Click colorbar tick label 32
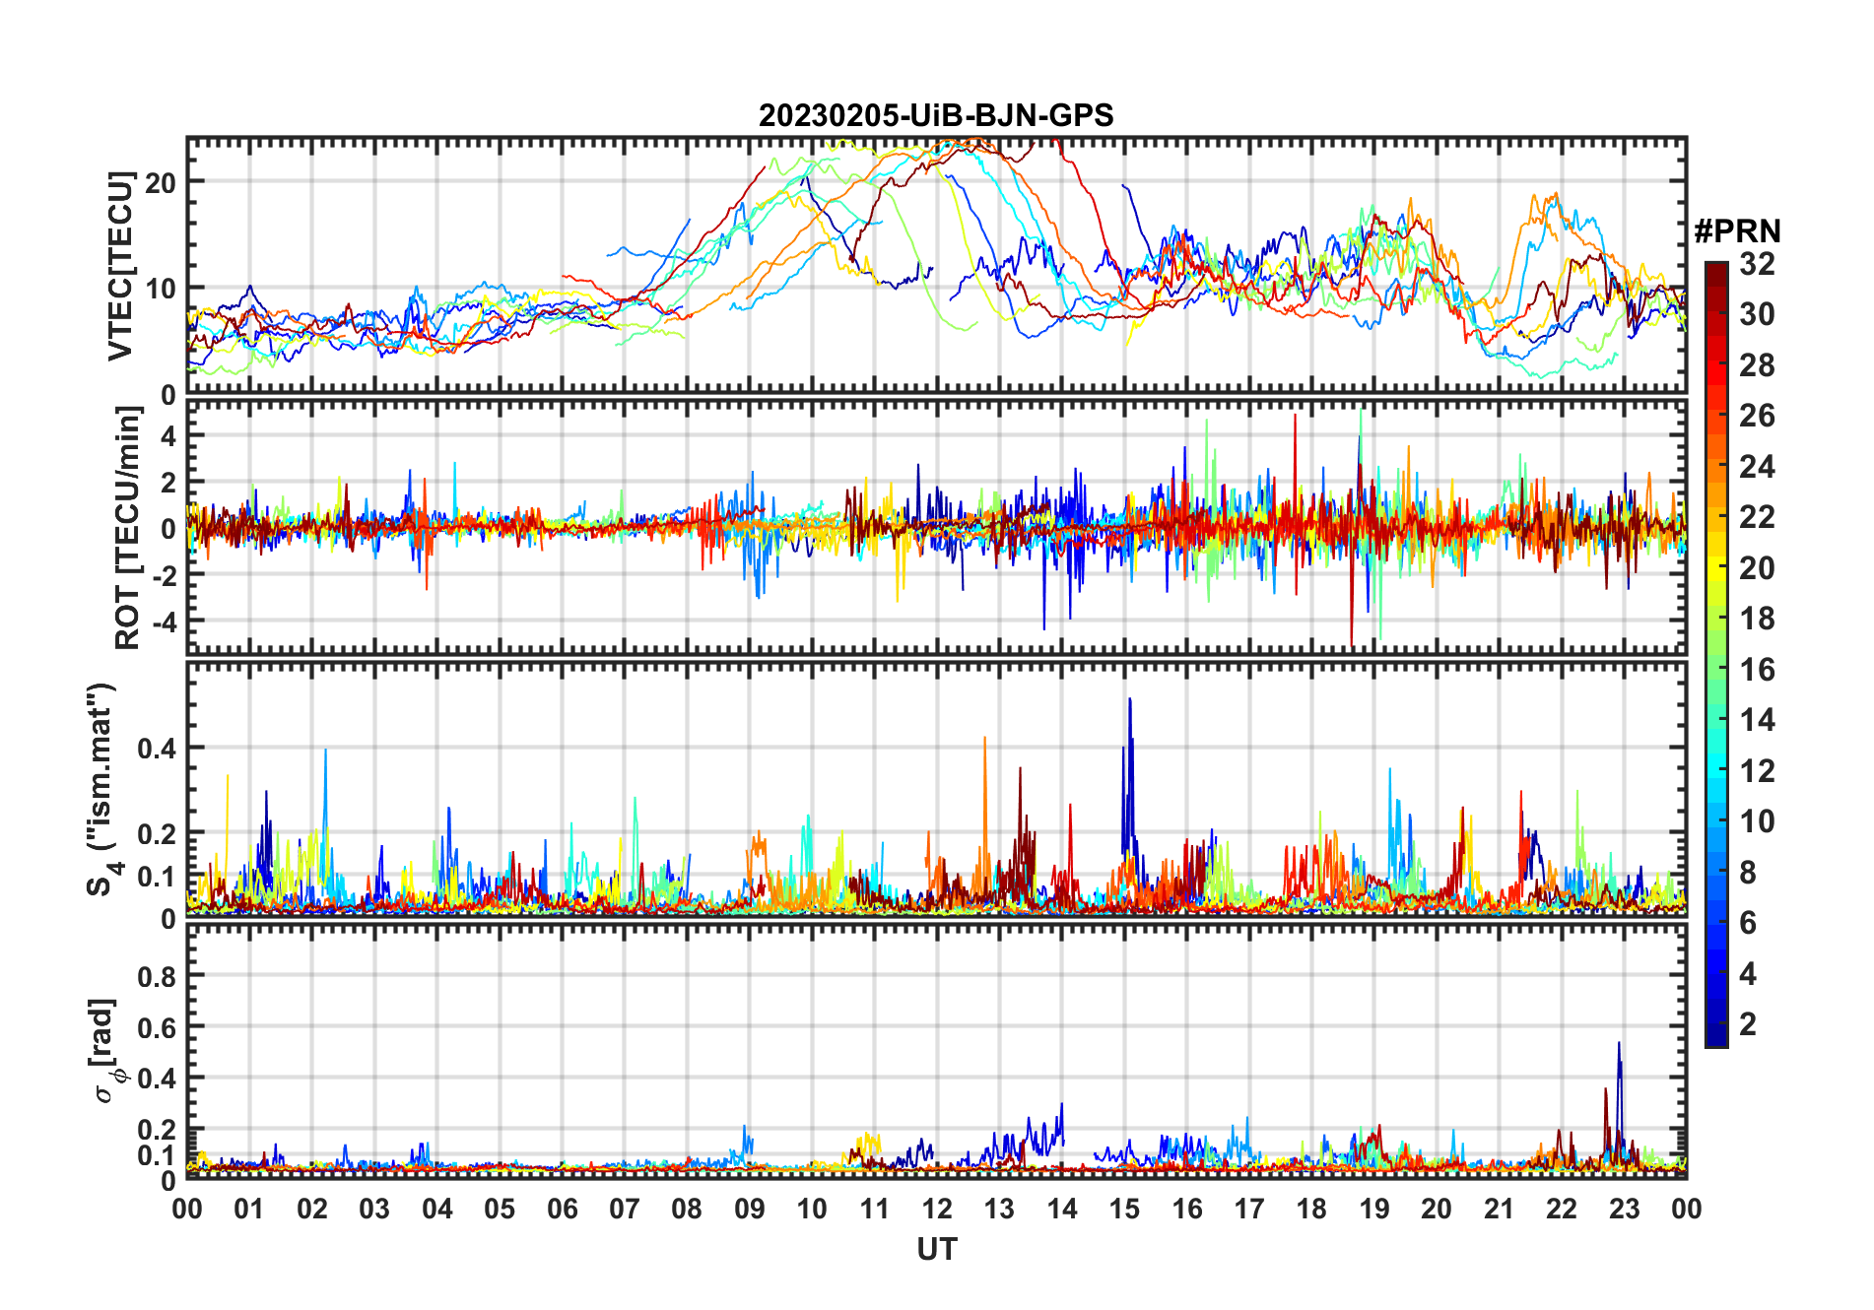The width and height of the screenshot is (1874, 1310). pyautogui.click(x=1757, y=264)
